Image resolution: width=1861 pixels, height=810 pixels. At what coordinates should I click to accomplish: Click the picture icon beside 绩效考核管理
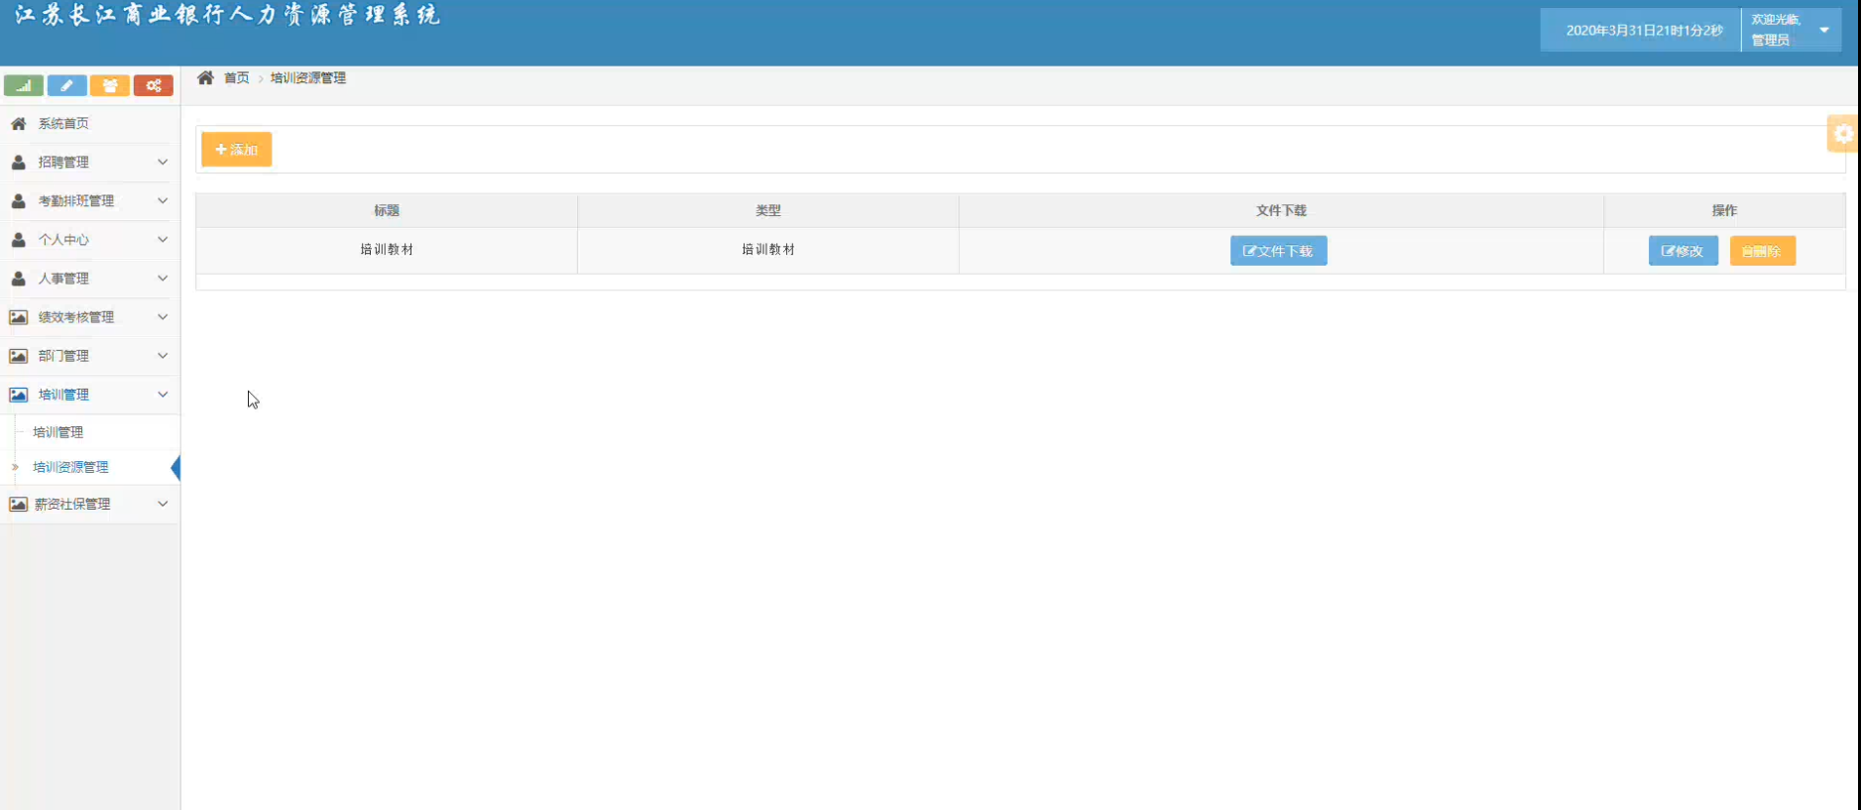[18, 317]
